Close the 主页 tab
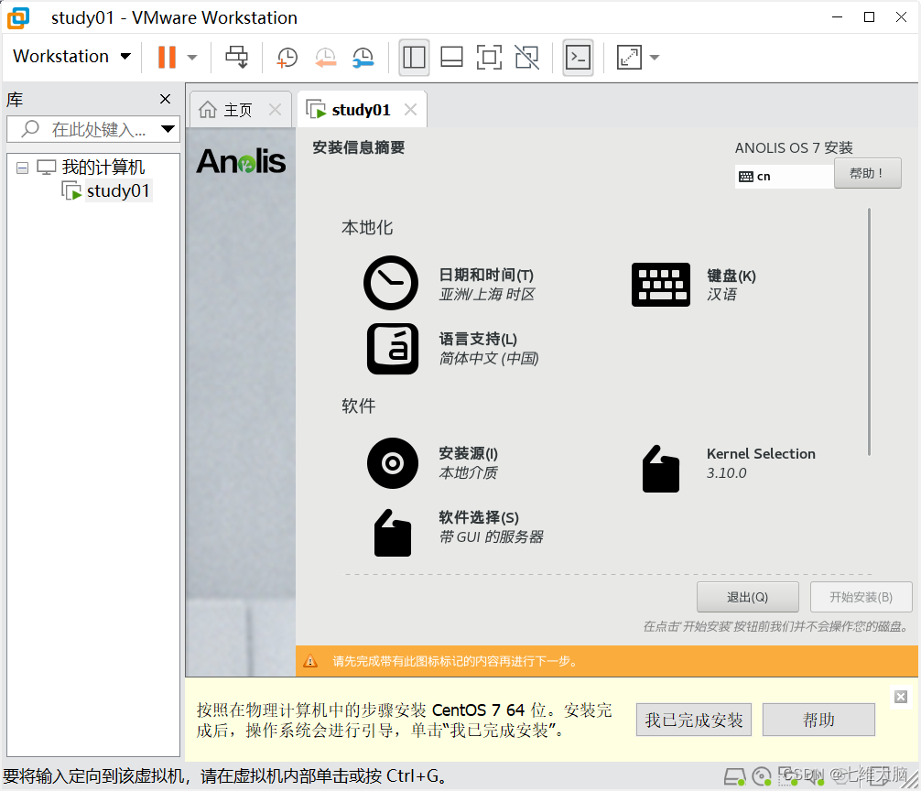Screen dimensions: 921x791 coord(275,109)
